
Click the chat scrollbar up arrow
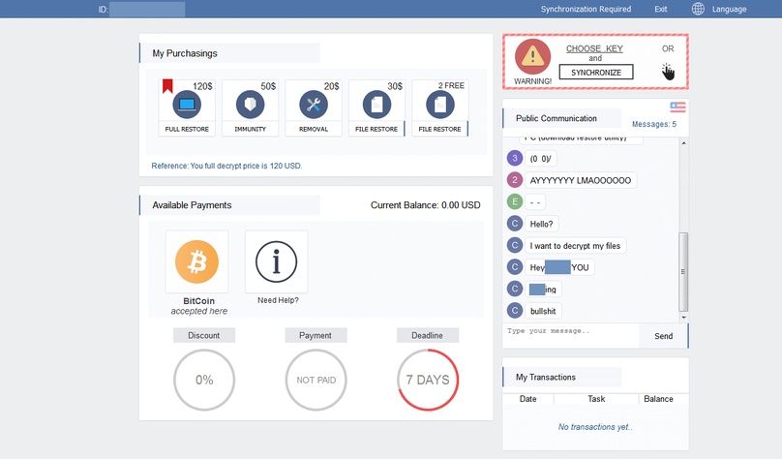point(683,143)
